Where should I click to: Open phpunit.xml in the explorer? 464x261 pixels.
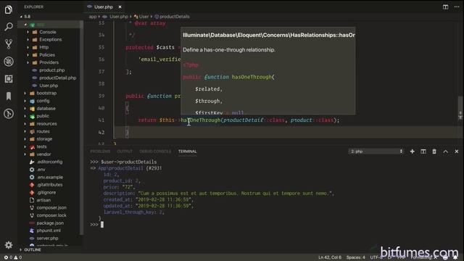tap(49, 231)
